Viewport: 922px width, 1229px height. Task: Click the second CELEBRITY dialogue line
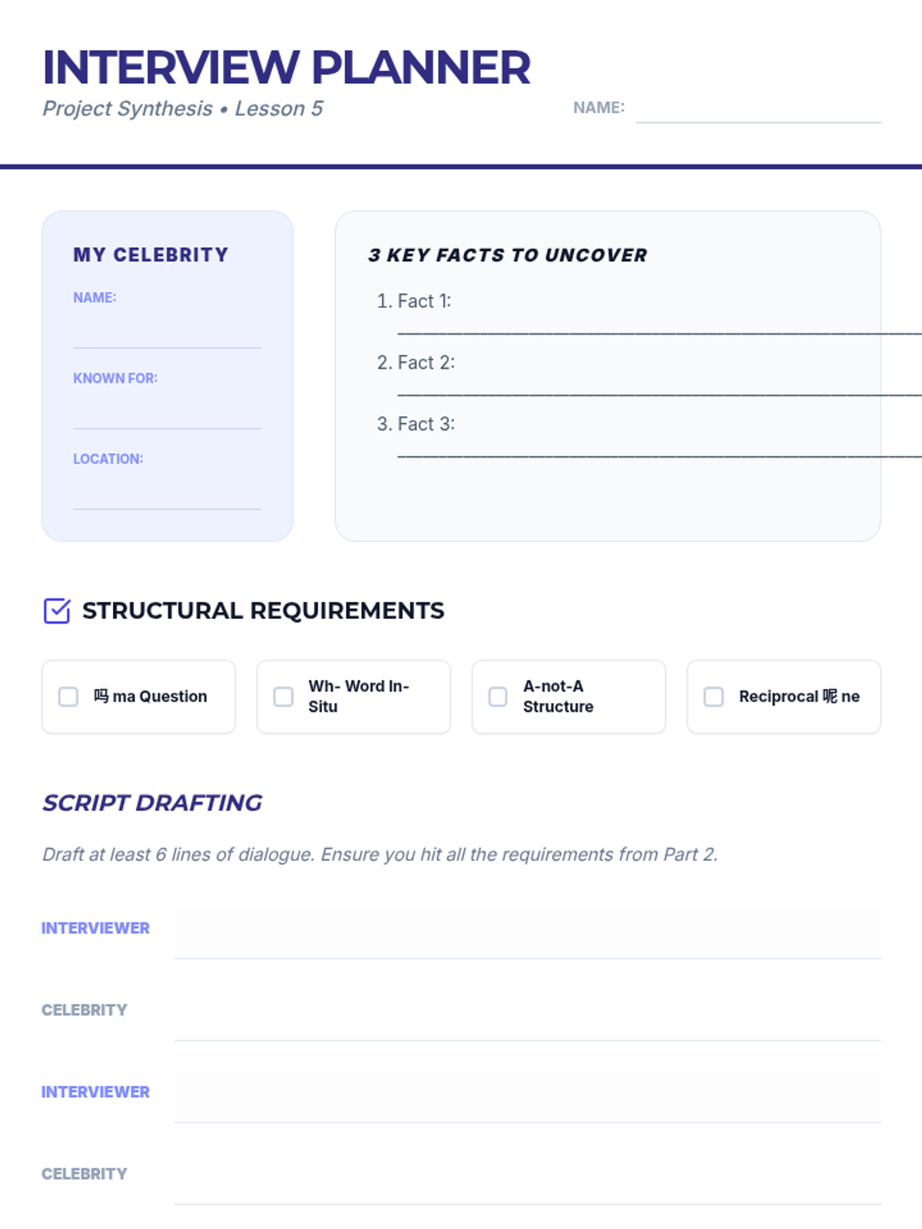pos(527,1179)
